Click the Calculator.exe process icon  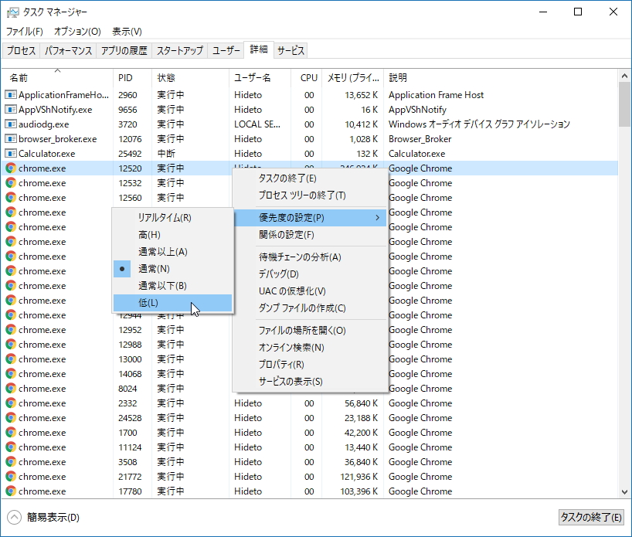click(11, 154)
